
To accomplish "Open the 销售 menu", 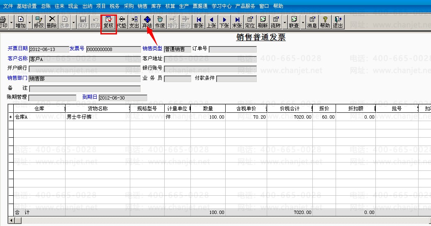I will click(x=142, y=6).
